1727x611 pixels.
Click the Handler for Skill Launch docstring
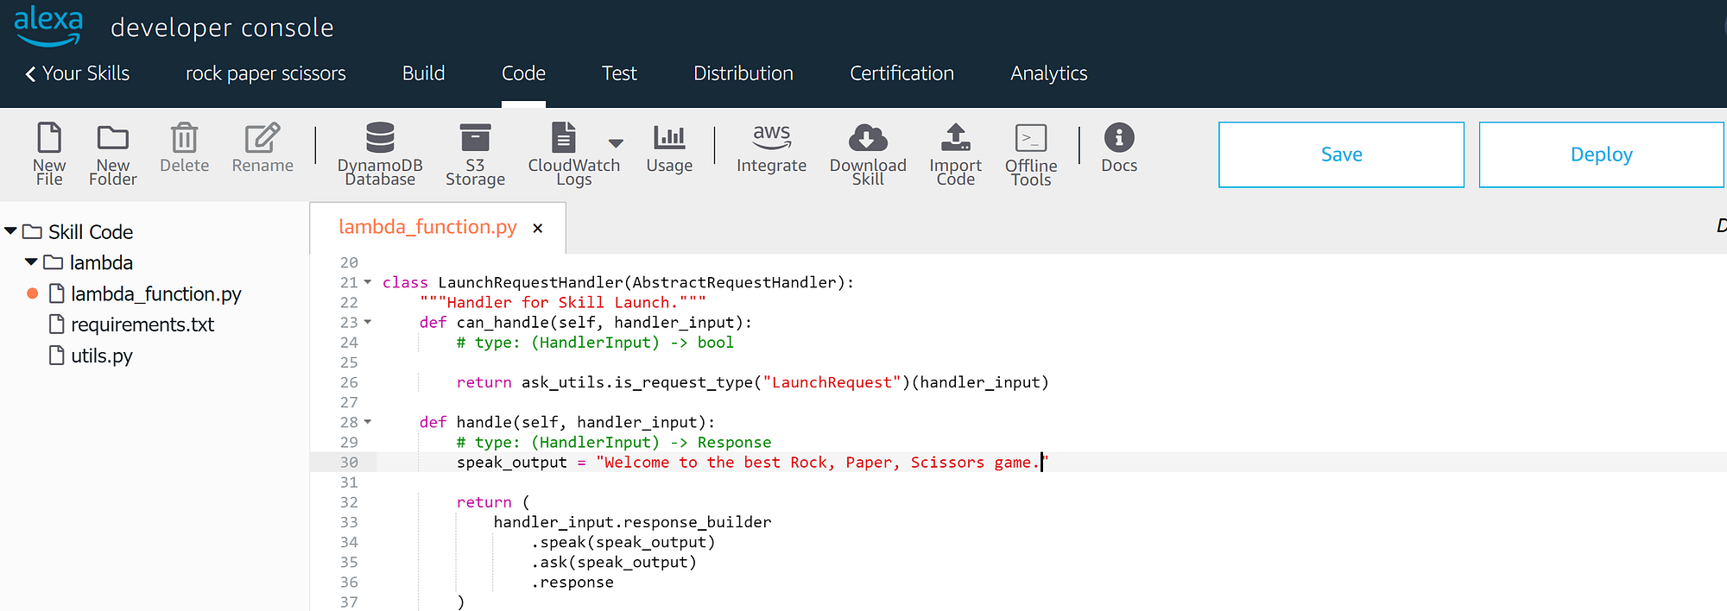(x=563, y=302)
